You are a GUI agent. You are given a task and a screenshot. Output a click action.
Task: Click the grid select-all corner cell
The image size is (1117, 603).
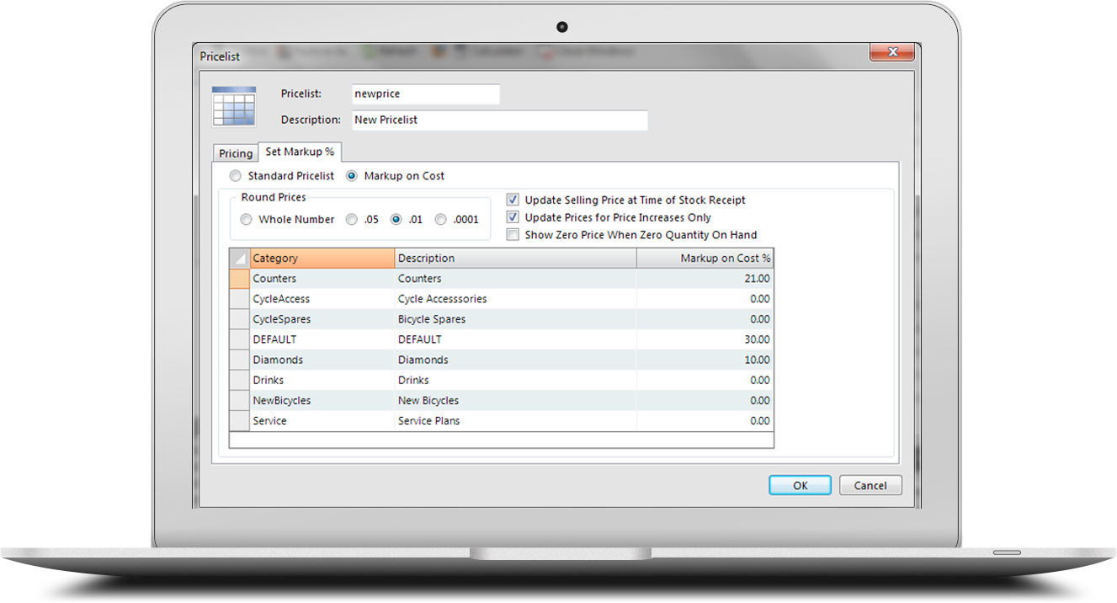239,259
